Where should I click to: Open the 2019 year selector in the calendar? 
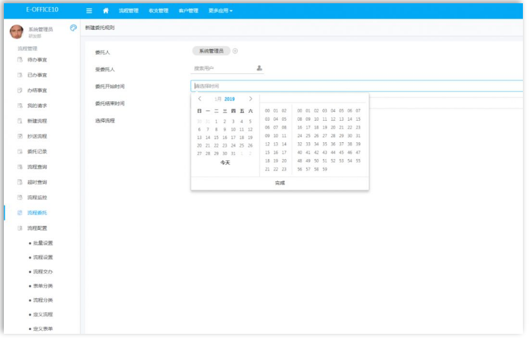click(230, 99)
